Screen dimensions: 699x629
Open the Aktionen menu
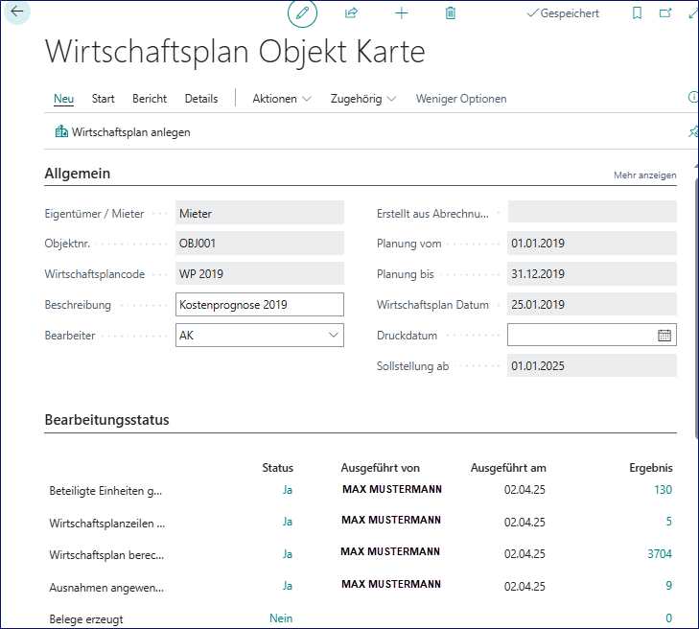[281, 99]
